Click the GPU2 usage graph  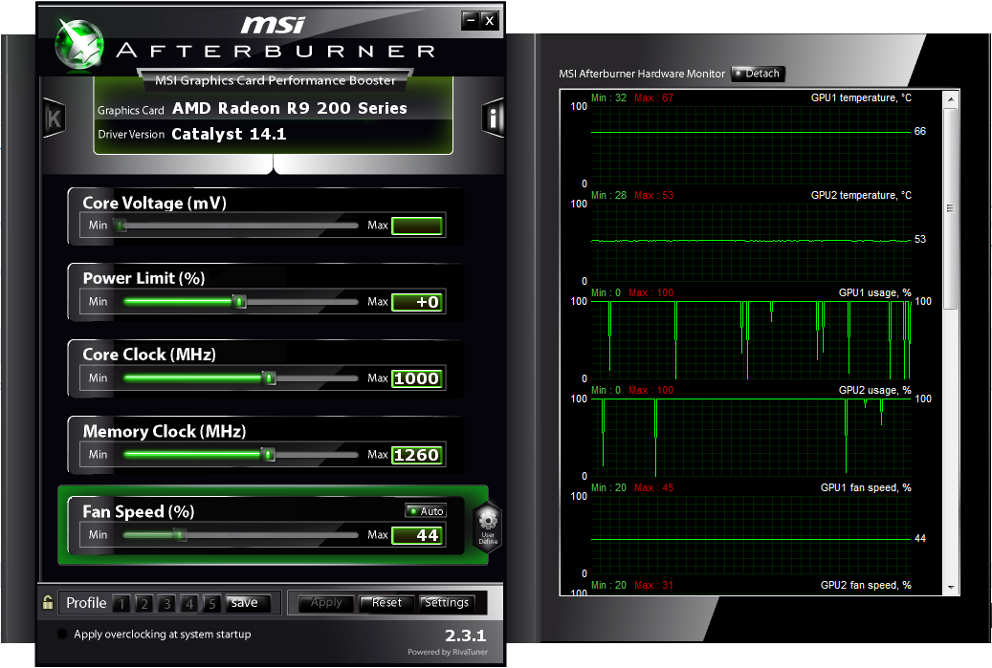coord(750,438)
